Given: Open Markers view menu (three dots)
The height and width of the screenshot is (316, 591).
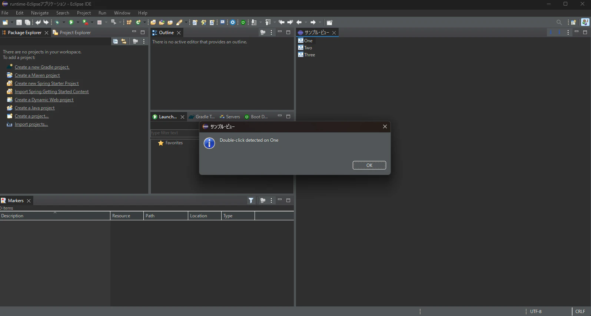Looking at the screenshot, I should (x=272, y=201).
